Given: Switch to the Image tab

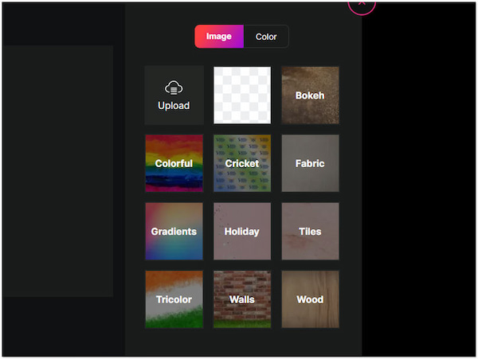Looking at the screenshot, I should [x=219, y=37].
